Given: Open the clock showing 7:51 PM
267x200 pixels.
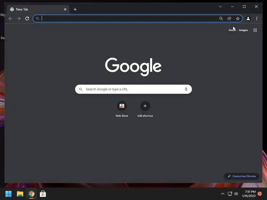Looking at the screenshot, I should [249, 194].
